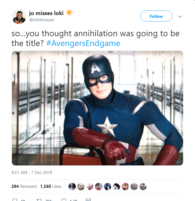
Task: Click the jo misses loki display name
Action: tap(46, 13)
